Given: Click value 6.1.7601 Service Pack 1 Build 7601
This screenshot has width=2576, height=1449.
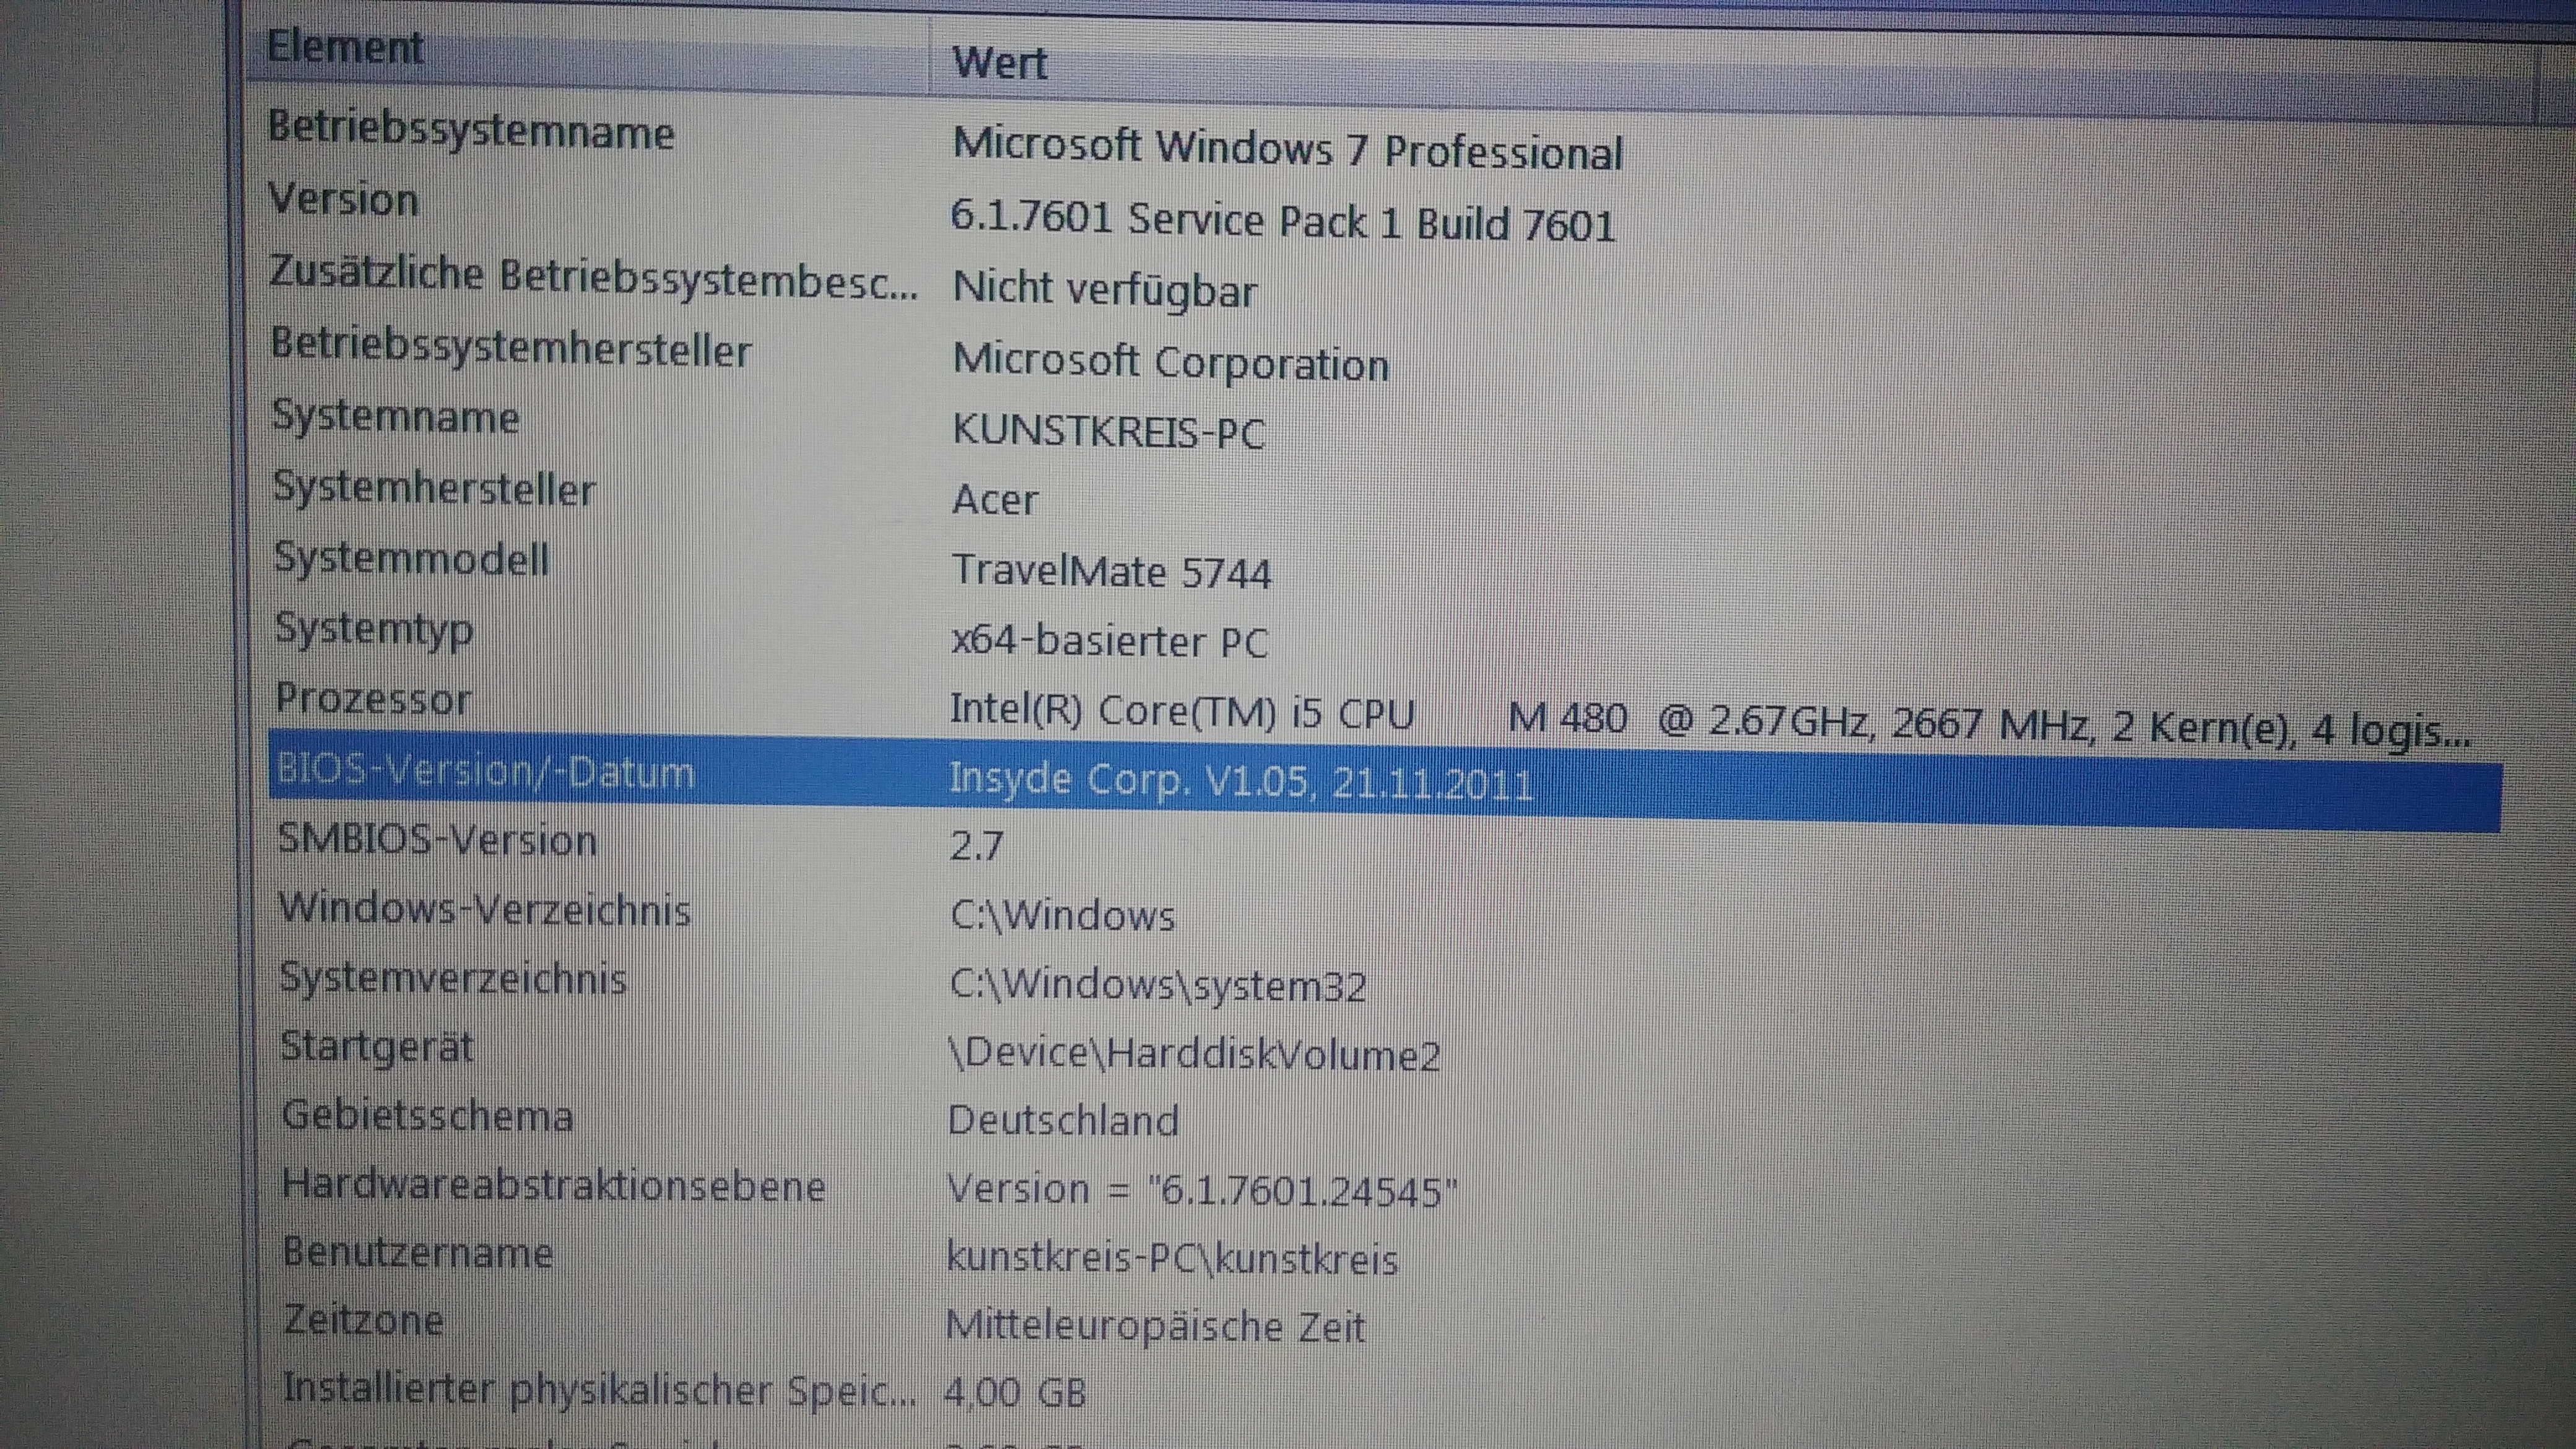Looking at the screenshot, I should [1282, 220].
